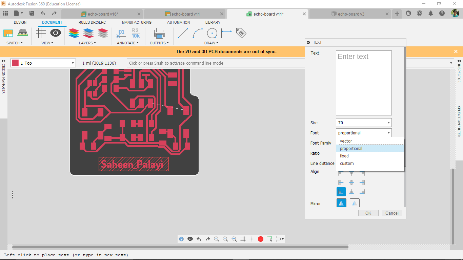Select the blue-highlighted layer stack icon
463x260 pixels.
coord(88,33)
